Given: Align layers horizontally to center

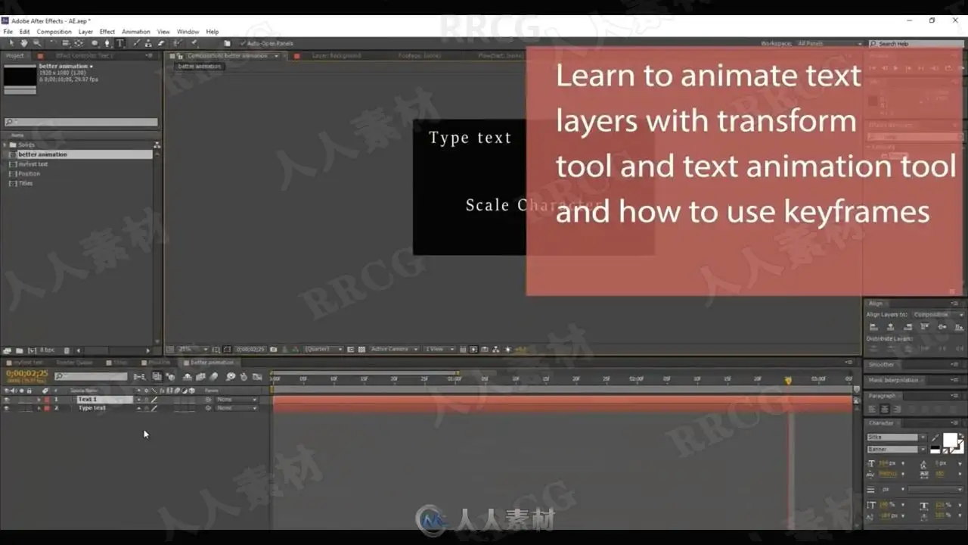Looking at the screenshot, I should point(890,327).
